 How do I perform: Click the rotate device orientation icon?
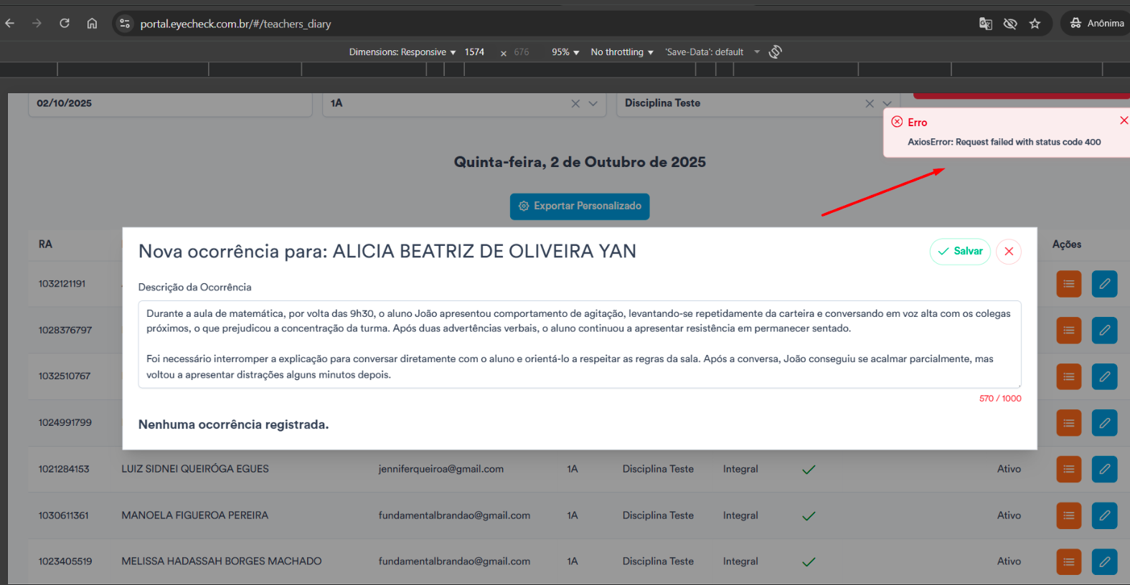(775, 52)
